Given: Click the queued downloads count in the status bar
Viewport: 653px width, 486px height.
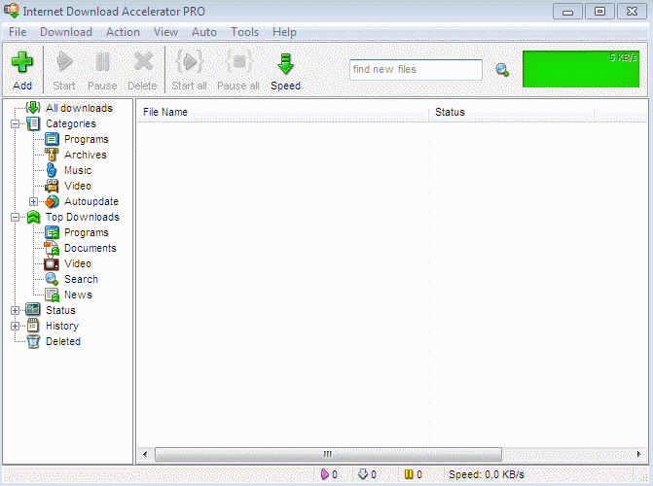Looking at the screenshot, I should coord(367,474).
